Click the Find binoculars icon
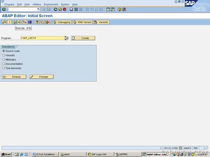 (x=76, y=9)
